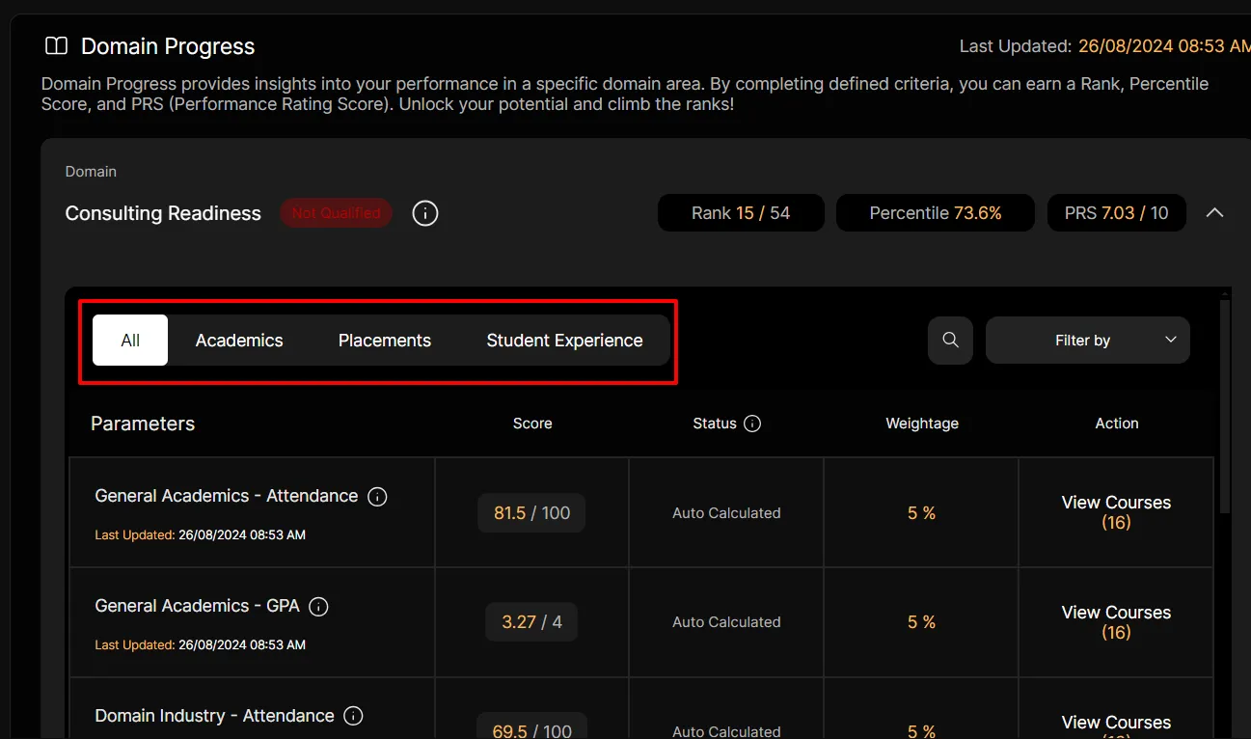Click info icon beside Consulting Readiness
The height and width of the screenshot is (739, 1251).
425,213
